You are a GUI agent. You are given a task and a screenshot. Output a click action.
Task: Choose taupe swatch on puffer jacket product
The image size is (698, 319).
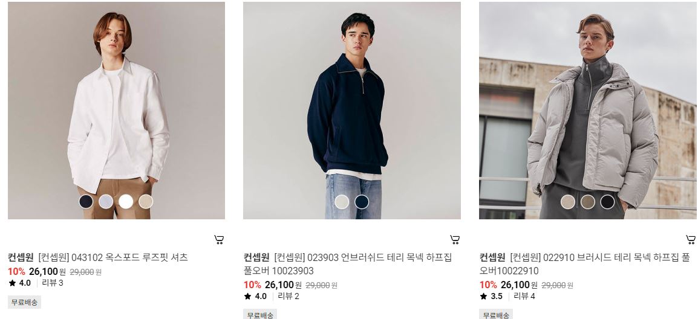click(587, 202)
